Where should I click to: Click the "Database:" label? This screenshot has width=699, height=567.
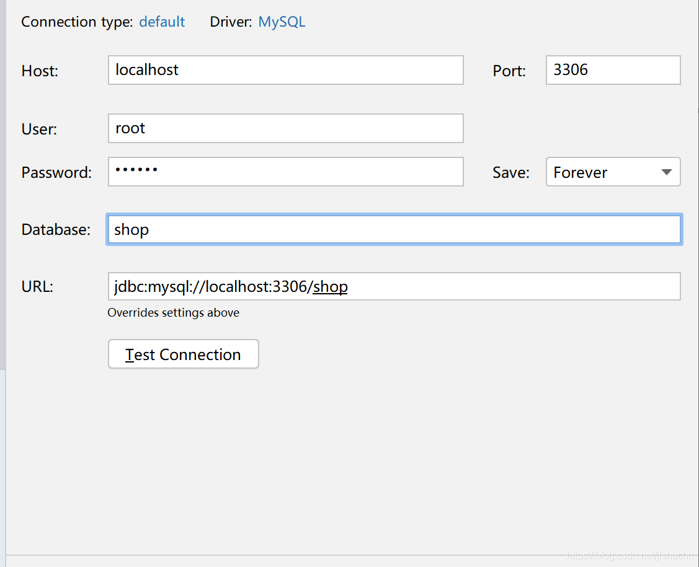[x=56, y=230]
